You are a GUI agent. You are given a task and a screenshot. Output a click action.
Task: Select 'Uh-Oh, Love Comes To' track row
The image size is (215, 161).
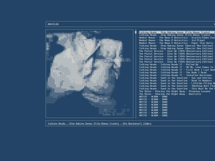click(x=177, y=67)
